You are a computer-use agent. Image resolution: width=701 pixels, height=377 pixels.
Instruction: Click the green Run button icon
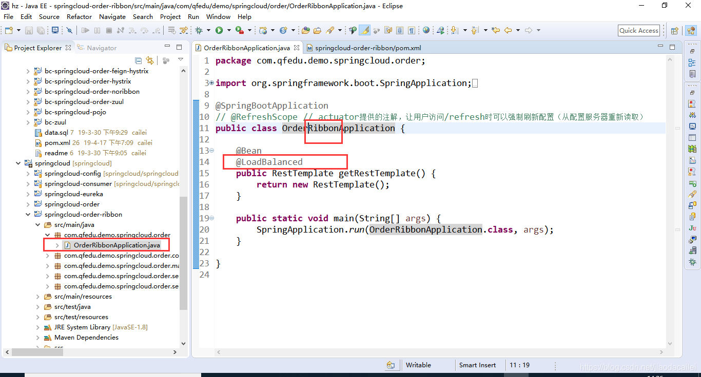coord(219,30)
